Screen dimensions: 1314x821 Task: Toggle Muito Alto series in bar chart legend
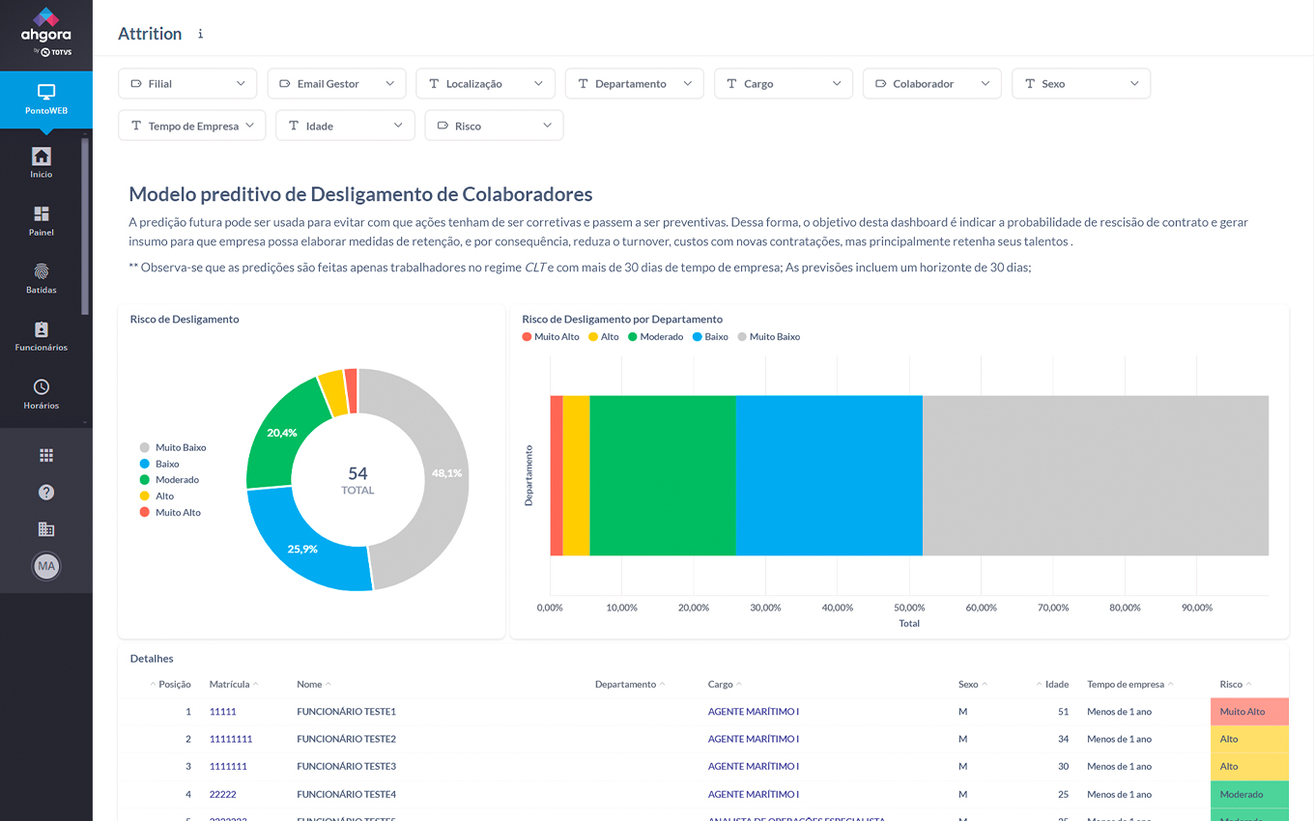(x=551, y=337)
